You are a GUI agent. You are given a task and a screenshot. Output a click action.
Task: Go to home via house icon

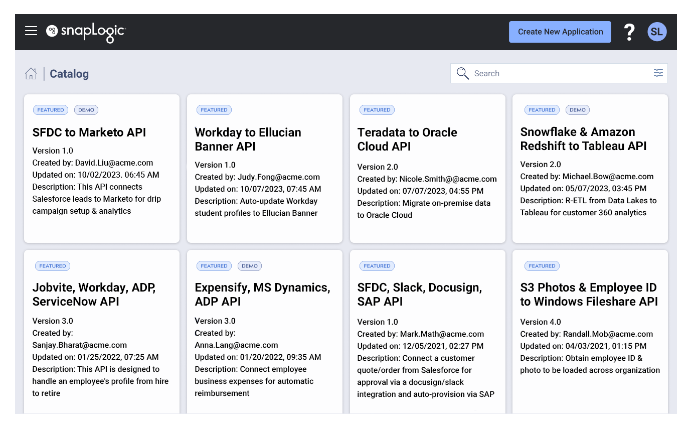pyautogui.click(x=31, y=74)
